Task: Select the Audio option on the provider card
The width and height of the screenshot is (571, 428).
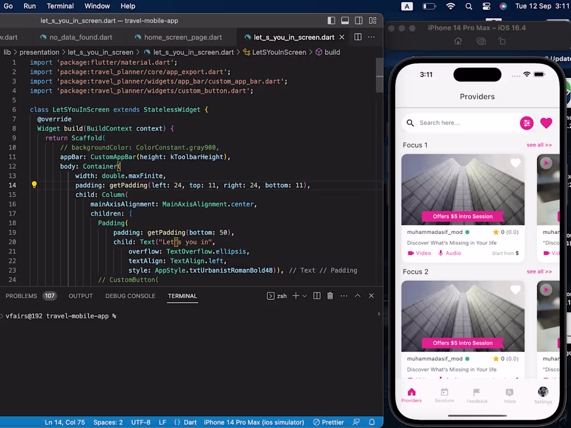Action: pos(450,253)
